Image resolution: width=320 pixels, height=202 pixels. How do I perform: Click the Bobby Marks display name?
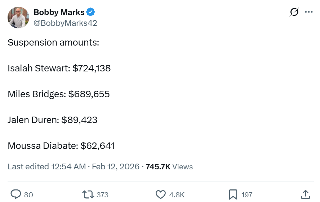pos(59,12)
